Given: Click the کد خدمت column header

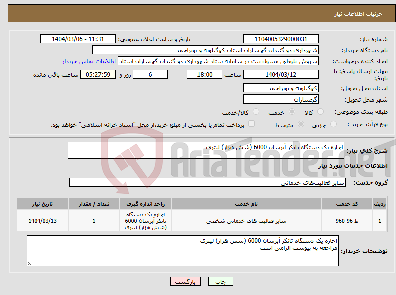Looking at the screenshot, I should [347, 204].
